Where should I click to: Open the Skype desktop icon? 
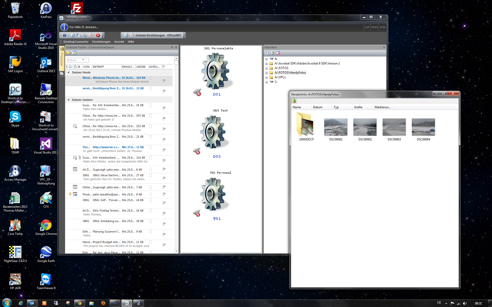click(15, 119)
